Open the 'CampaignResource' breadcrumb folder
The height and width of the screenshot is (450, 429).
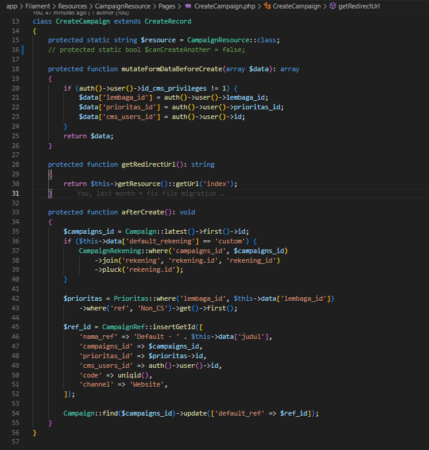[122, 6]
